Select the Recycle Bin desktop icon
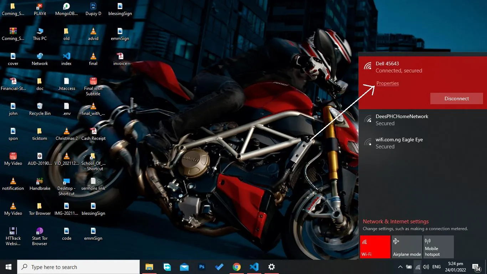The width and height of the screenshot is (487, 274). click(40, 109)
